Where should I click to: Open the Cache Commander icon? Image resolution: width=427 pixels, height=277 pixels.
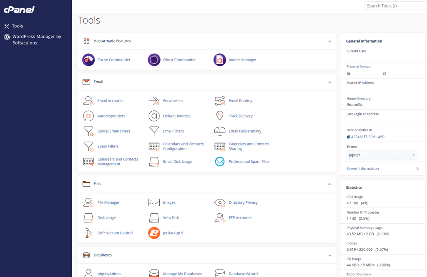pyautogui.click(x=88, y=60)
